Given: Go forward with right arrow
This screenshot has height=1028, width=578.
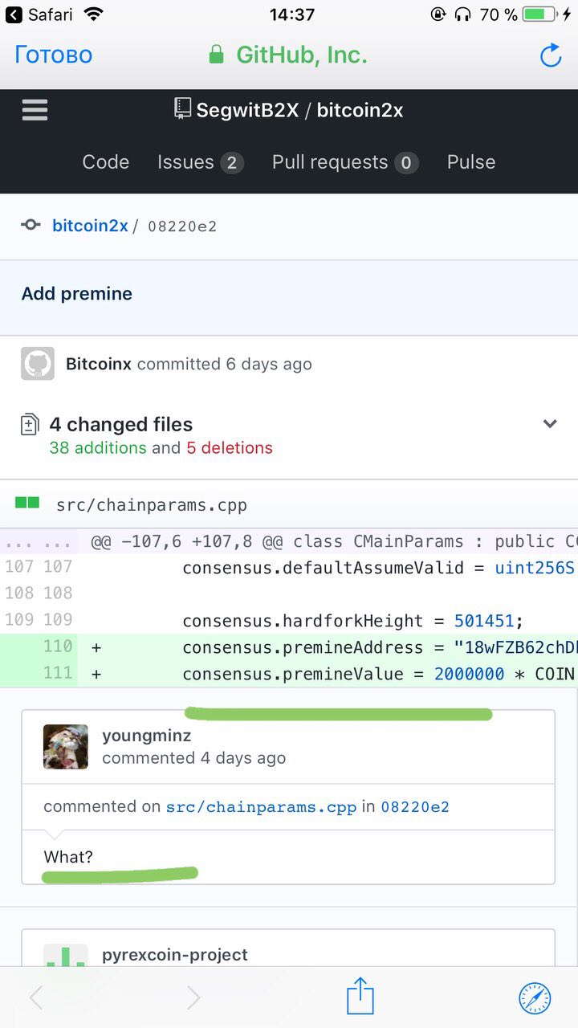Looking at the screenshot, I should (x=193, y=997).
